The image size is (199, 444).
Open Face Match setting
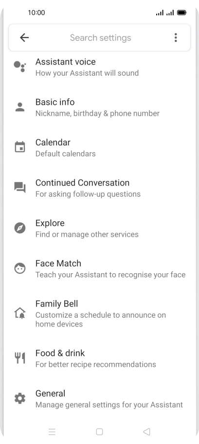(x=99, y=269)
